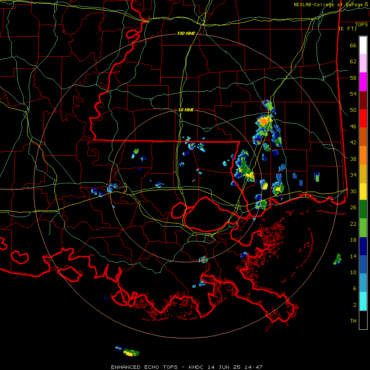370x370 pixels.
Task: Click the black TH threshold swatch
Action: pos(363,320)
